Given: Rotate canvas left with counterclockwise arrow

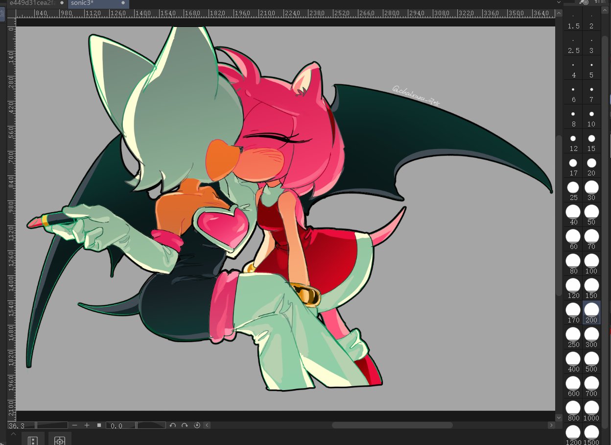Looking at the screenshot, I should click(172, 425).
